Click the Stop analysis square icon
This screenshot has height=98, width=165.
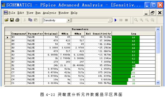(126, 20)
